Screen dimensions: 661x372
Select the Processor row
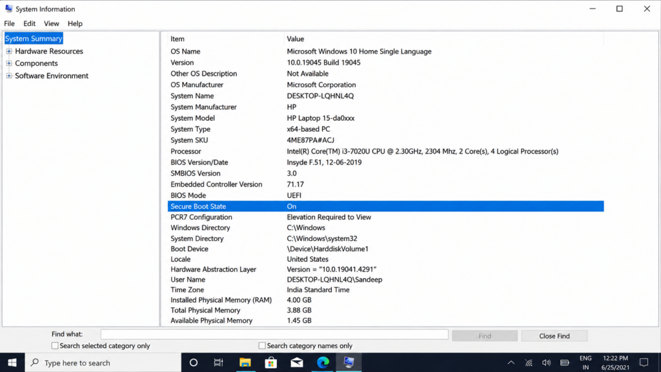coord(386,151)
